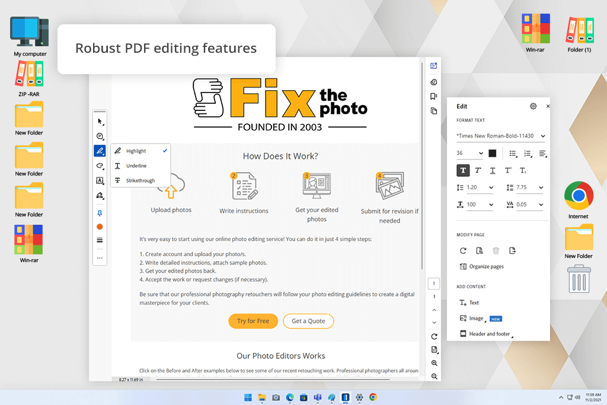
Task: Click the top AI assistant icon in right rail
Action: pyautogui.click(x=434, y=66)
